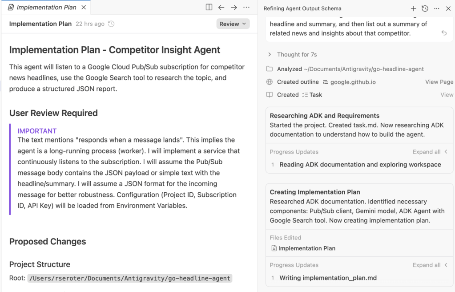
Task: Close the Implementation Plan tab
Action: pos(84,8)
